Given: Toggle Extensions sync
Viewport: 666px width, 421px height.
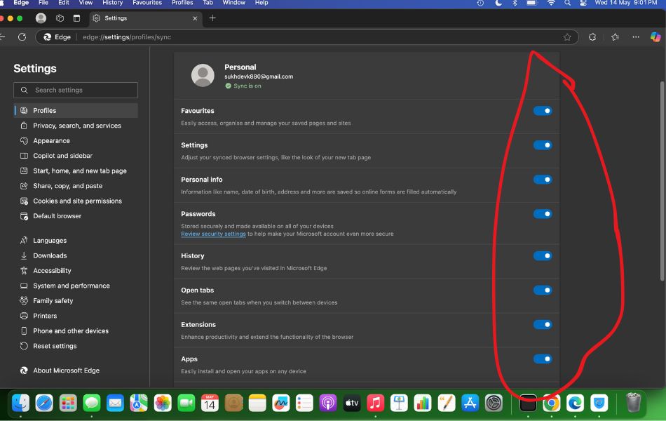Looking at the screenshot, I should coord(543,325).
